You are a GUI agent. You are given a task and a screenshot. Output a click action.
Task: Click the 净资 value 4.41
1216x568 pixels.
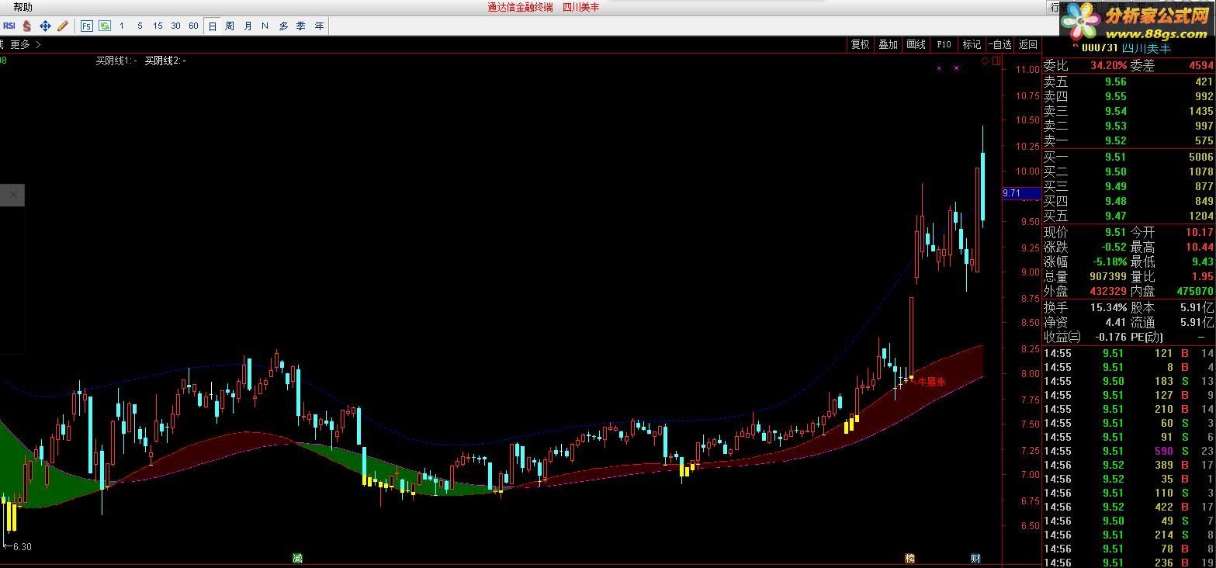[x=1115, y=322]
